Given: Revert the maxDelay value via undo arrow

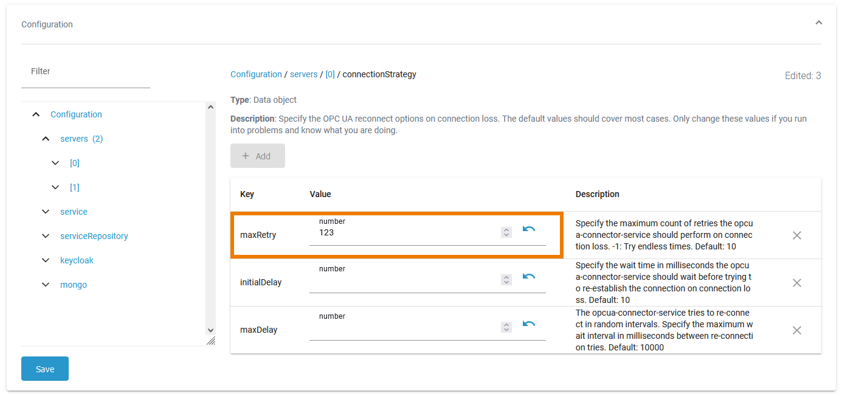Looking at the screenshot, I should pyautogui.click(x=529, y=324).
